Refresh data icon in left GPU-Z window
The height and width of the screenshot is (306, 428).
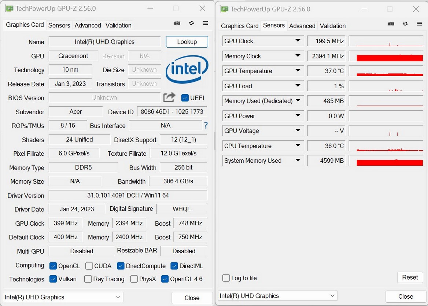pos(192,23)
